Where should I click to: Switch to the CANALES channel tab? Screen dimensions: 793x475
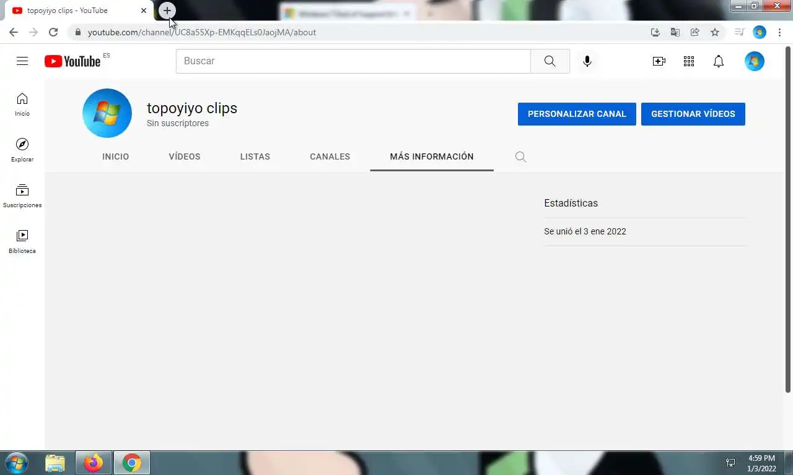(330, 157)
